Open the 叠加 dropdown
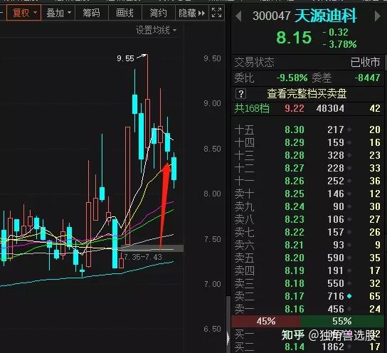 click(58, 13)
